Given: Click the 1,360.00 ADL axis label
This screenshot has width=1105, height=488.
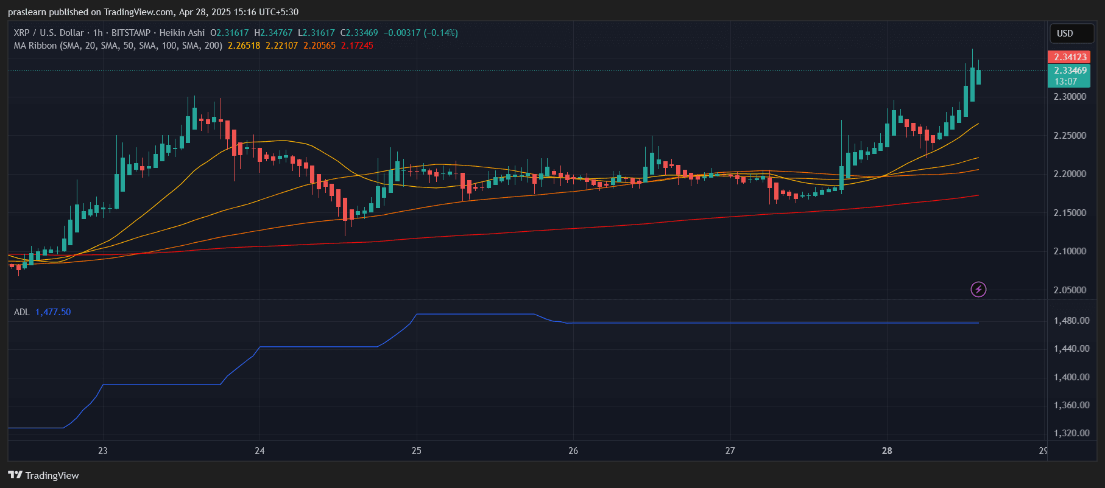Looking at the screenshot, I should pos(1071,405).
